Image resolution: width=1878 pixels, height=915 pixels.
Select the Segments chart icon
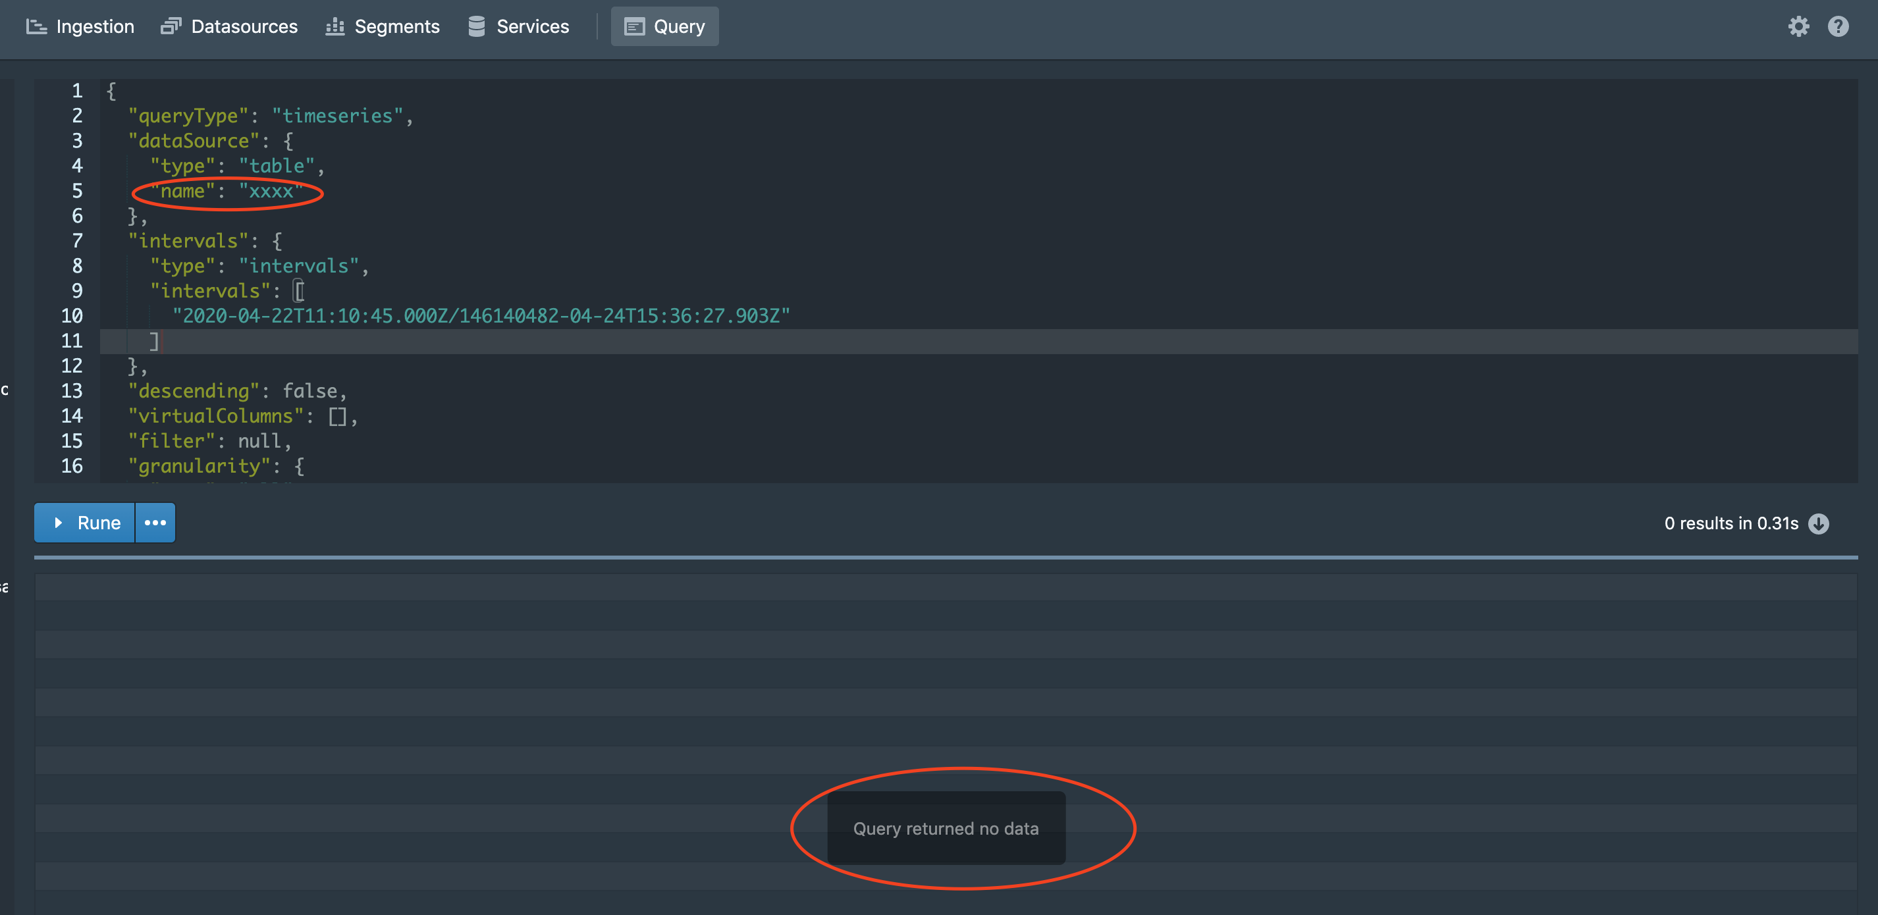pos(334,26)
